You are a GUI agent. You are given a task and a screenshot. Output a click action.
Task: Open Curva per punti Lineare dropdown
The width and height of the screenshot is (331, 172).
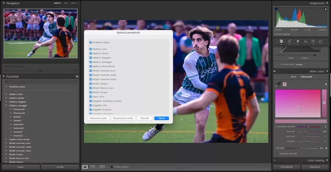tap(300, 65)
